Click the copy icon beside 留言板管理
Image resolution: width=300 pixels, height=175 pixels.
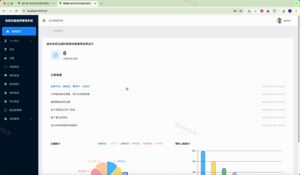tap(6, 110)
